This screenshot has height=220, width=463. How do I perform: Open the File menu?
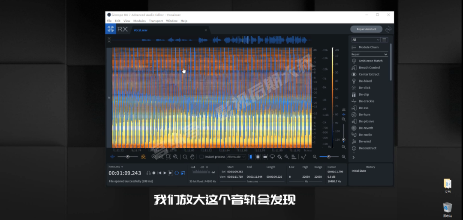[109, 21]
